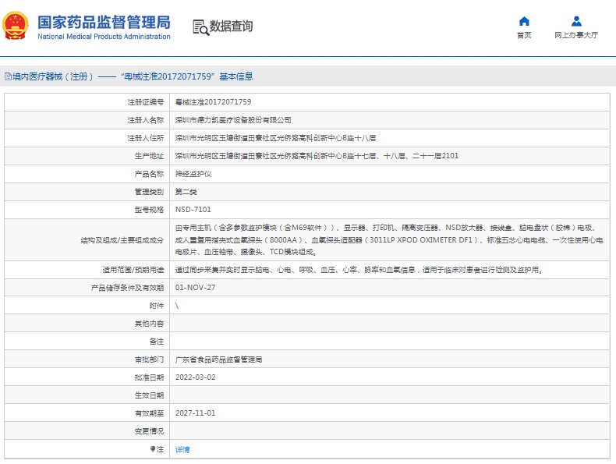The width and height of the screenshot is (616, 464).
Task: Click the 变更情况 row label
Action: [x=149, y=431]
